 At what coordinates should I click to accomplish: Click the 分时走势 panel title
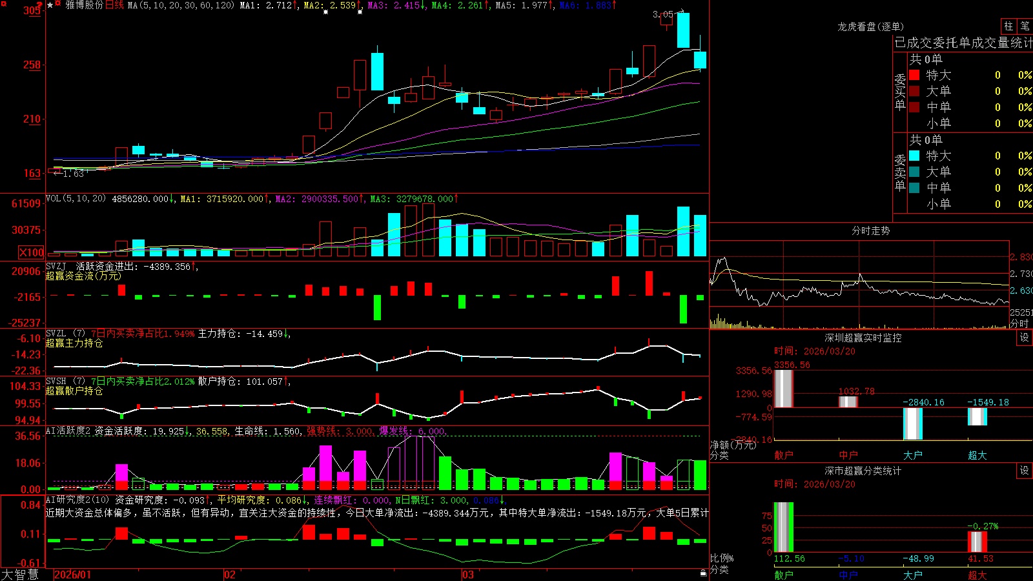(x=870, y=230)
